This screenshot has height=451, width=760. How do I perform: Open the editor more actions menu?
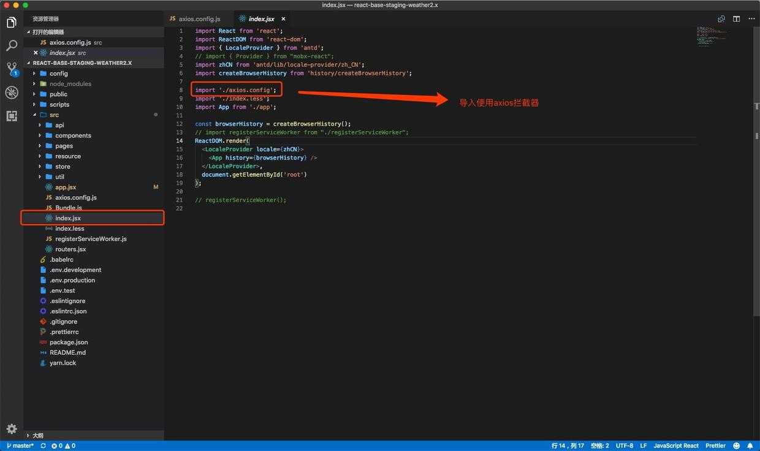[x=750, y=19]
